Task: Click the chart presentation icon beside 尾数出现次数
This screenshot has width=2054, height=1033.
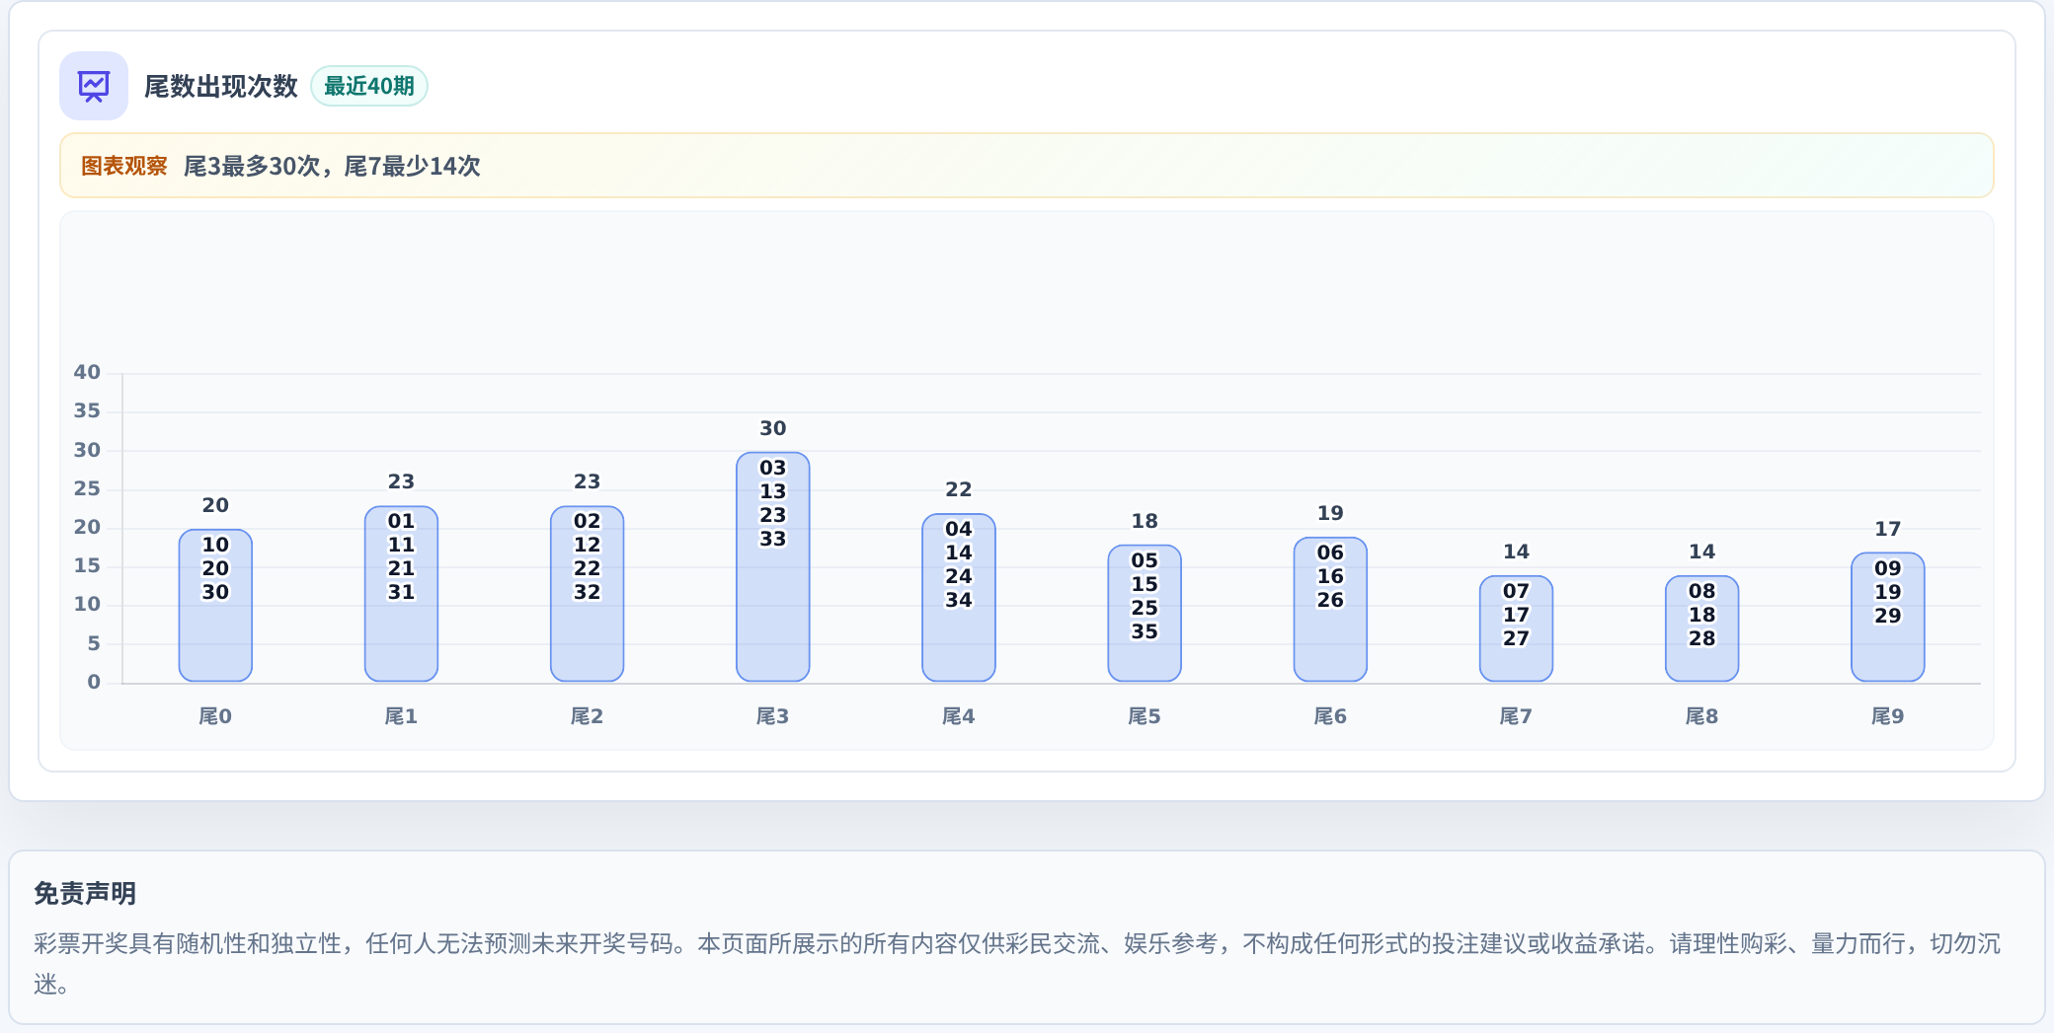Action: (x=94, y=86)
